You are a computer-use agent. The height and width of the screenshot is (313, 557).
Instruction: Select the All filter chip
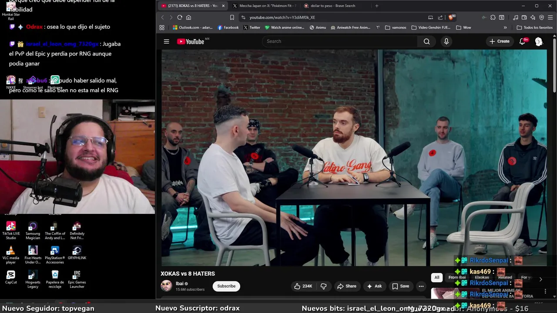click(437, 277)
